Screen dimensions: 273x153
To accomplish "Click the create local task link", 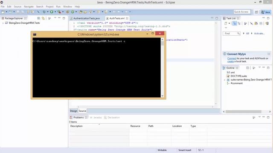I will (230, 61).
